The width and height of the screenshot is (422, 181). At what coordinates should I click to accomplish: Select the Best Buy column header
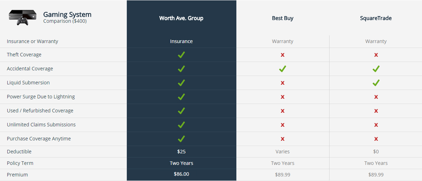[x=283, y=18]
